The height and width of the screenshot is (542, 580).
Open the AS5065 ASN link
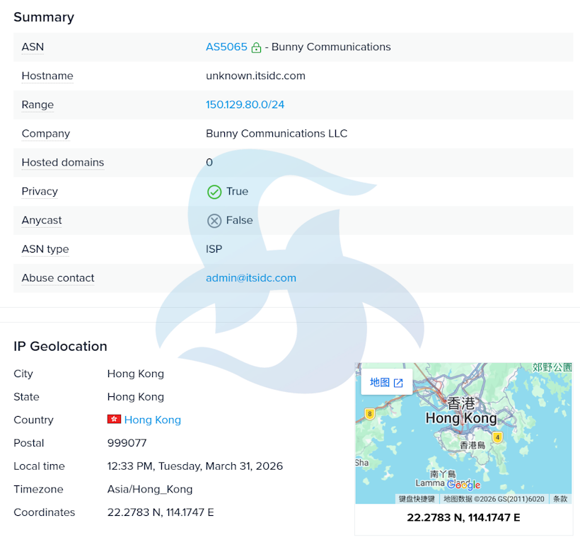226,47
